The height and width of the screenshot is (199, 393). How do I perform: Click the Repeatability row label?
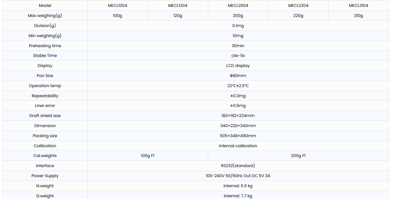point(45,96)
